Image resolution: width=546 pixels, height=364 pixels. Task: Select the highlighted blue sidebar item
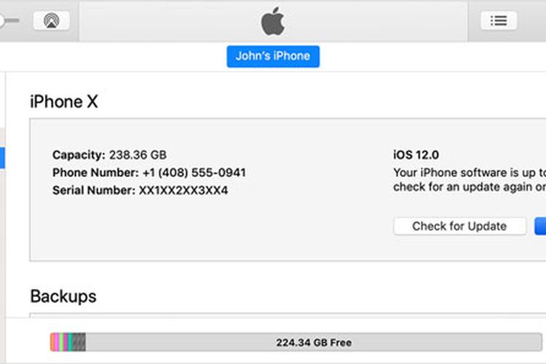[2, 158]
